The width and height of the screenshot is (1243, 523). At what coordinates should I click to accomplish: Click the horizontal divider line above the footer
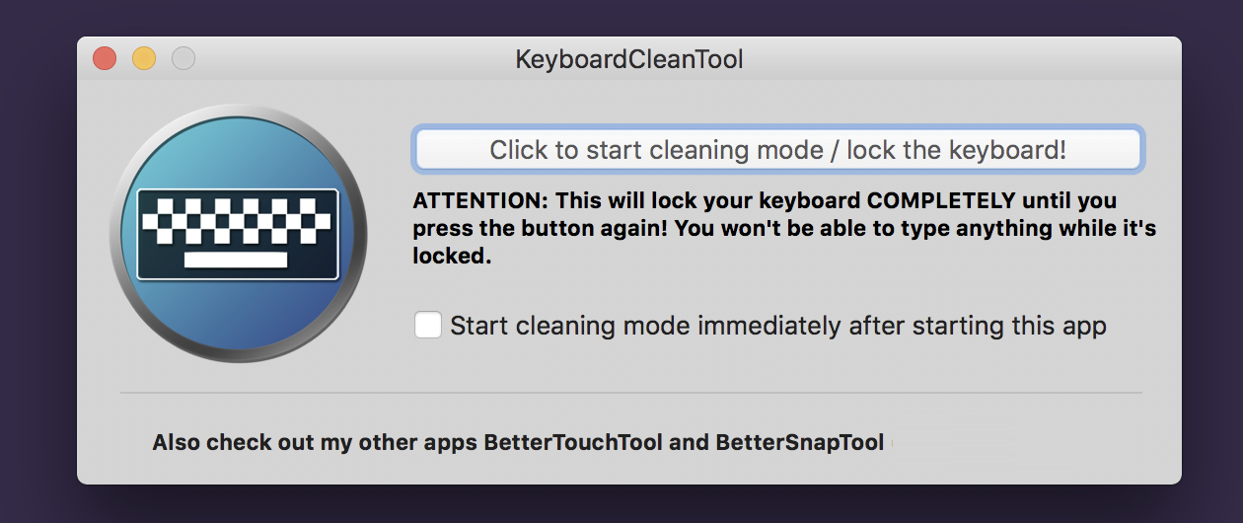[631, 393]
